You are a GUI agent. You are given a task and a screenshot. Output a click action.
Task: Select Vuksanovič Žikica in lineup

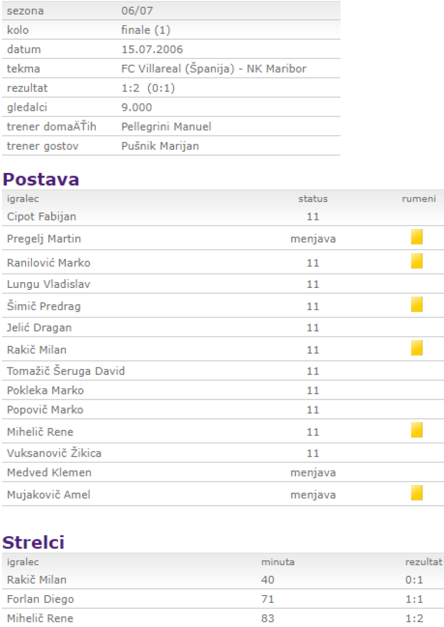54,453
